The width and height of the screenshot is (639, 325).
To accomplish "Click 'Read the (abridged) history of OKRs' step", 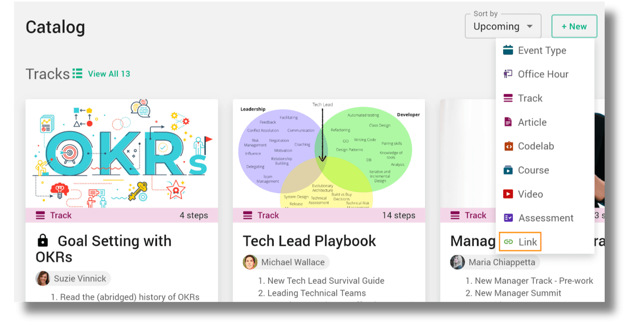I will tap(129, 297).
